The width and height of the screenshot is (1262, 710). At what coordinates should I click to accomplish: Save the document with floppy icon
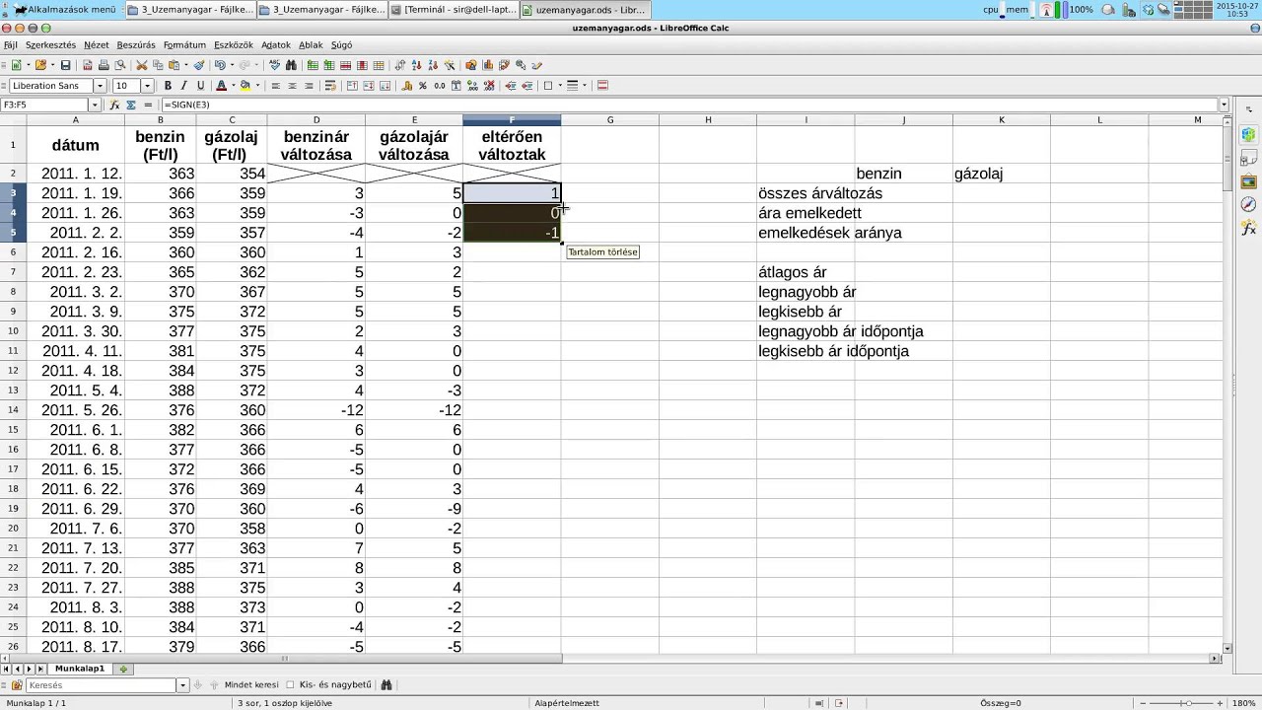pos(65,65)
